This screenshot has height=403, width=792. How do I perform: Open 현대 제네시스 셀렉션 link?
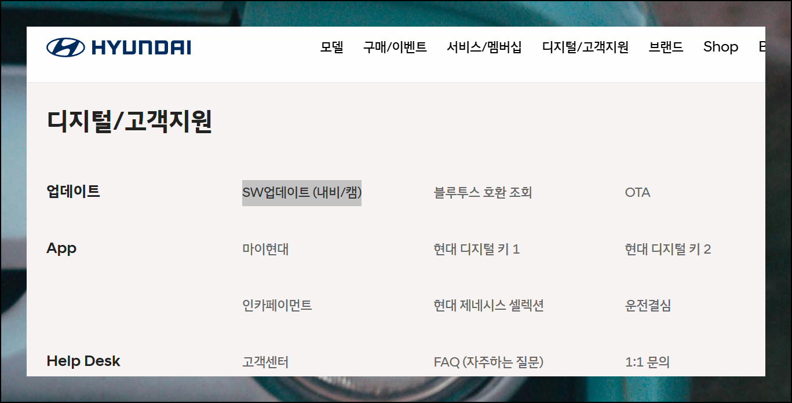(x=489, y=305)
